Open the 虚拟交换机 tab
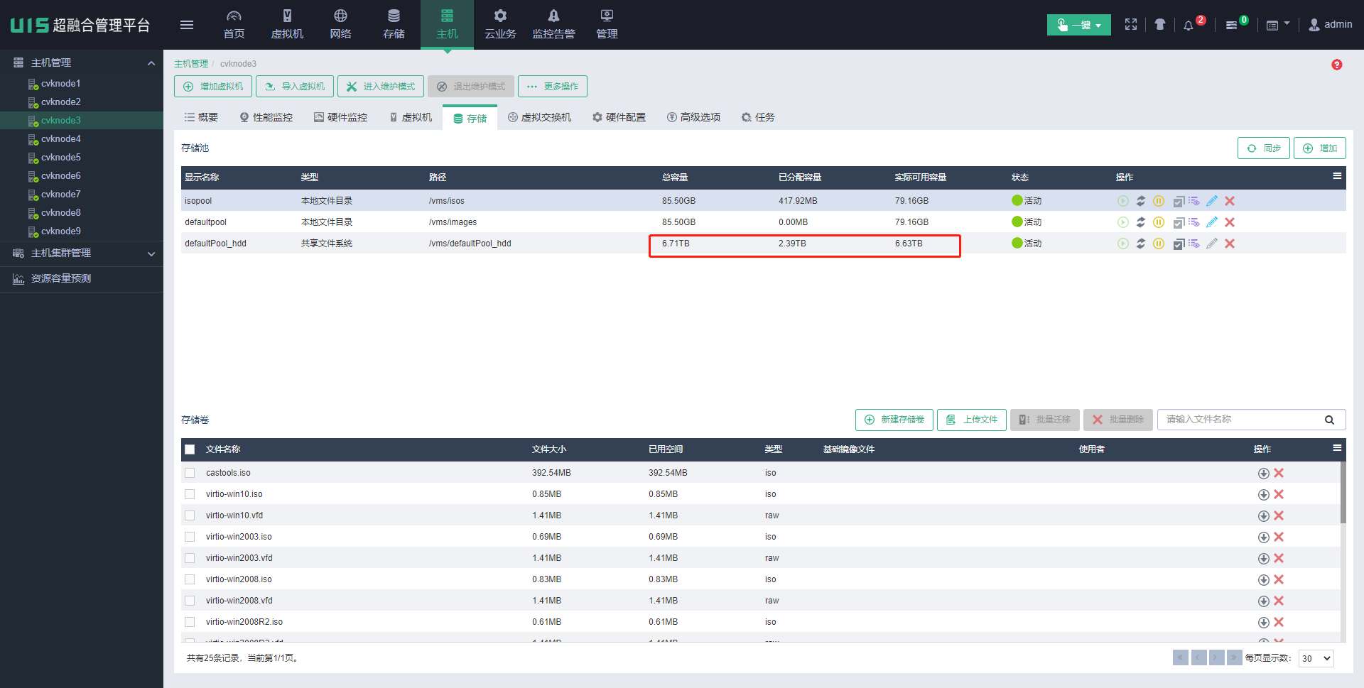The height and width of the screenshot is (688, 1364). click(539, 117)
